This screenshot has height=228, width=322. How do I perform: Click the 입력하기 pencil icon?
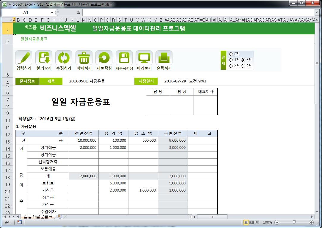point(24,58)
